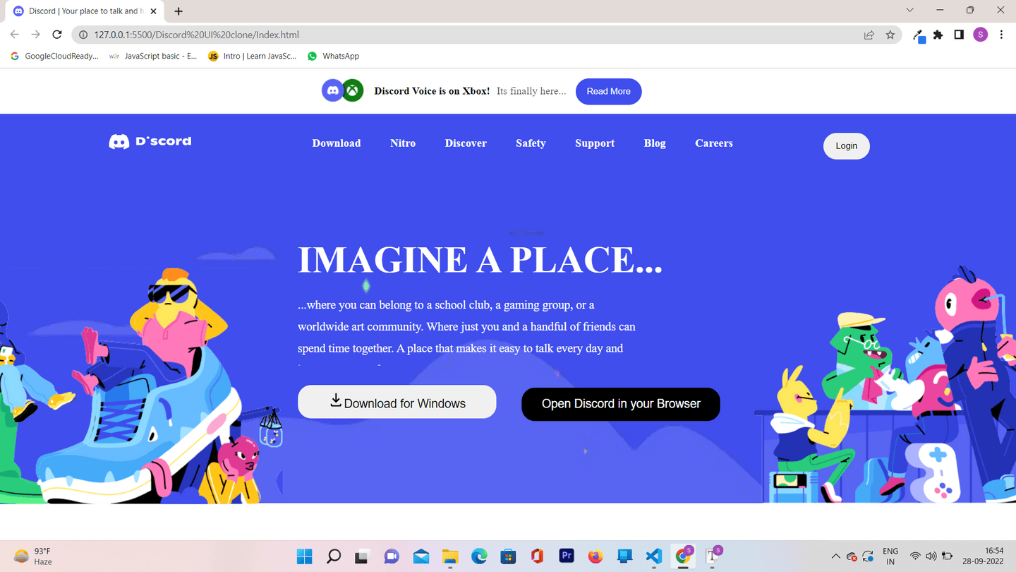Select the Discord browser tab
The width and height of the screenshot is (1016, 572).
point(85,11)
